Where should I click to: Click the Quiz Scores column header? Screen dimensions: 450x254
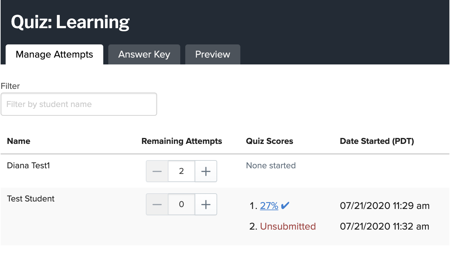[x=269, y=141]
